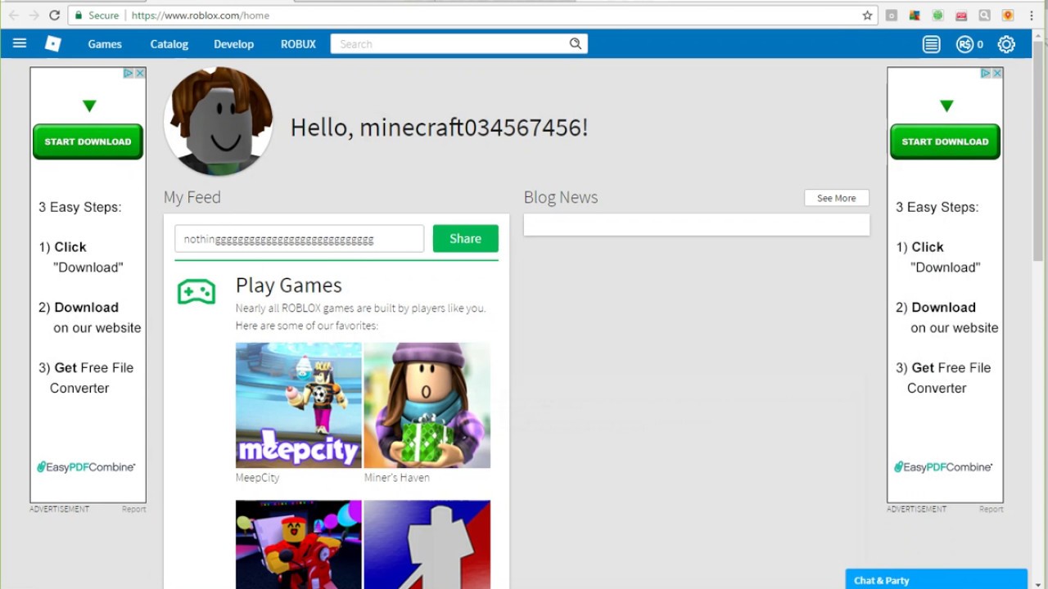Open Chrome three-dot menu

1032,15
